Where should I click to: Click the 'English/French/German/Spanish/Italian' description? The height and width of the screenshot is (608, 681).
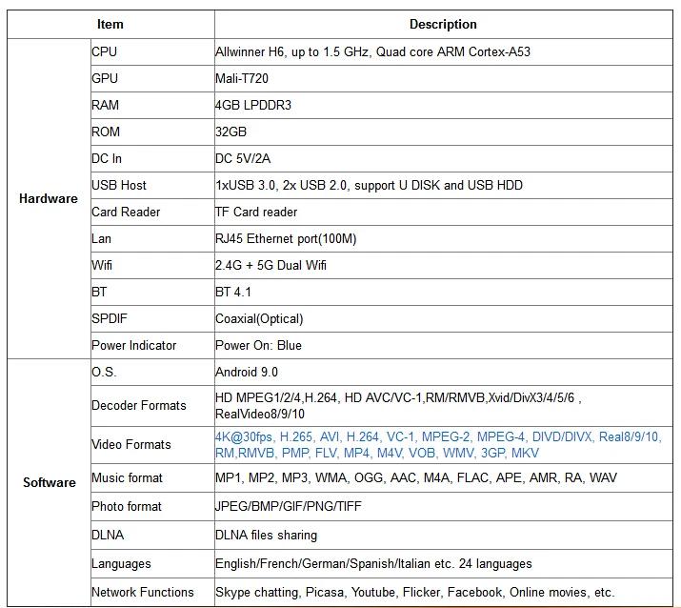[373, 563]
